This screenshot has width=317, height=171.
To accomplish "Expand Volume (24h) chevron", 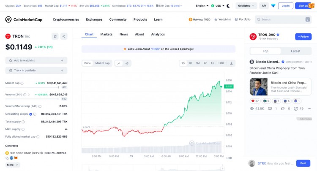I will [x=29, y=95].
